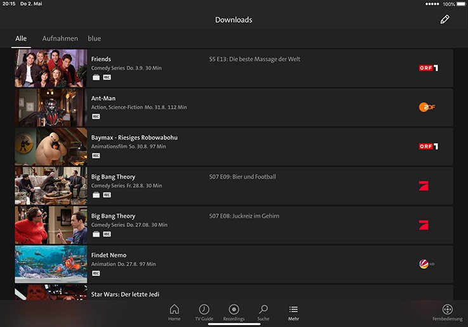This screenshot has width=468, height=327.
Task: Click episode text S5 E13: Die beste Massage der Welt
Action: click(254, 59)
